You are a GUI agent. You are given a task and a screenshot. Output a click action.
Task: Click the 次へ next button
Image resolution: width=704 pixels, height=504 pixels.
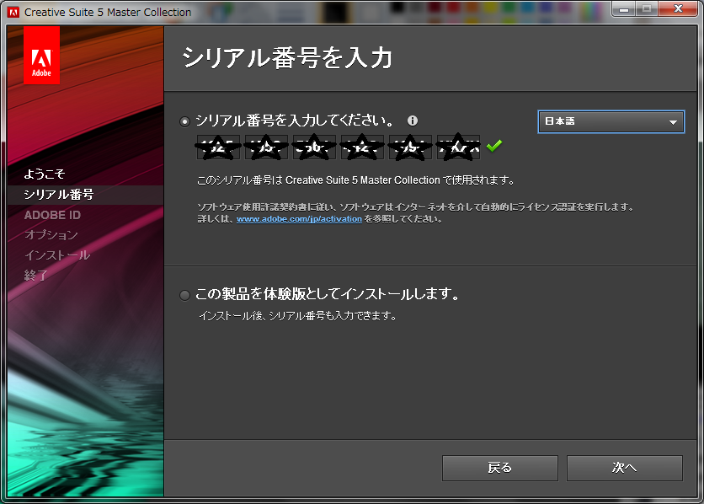625,468
